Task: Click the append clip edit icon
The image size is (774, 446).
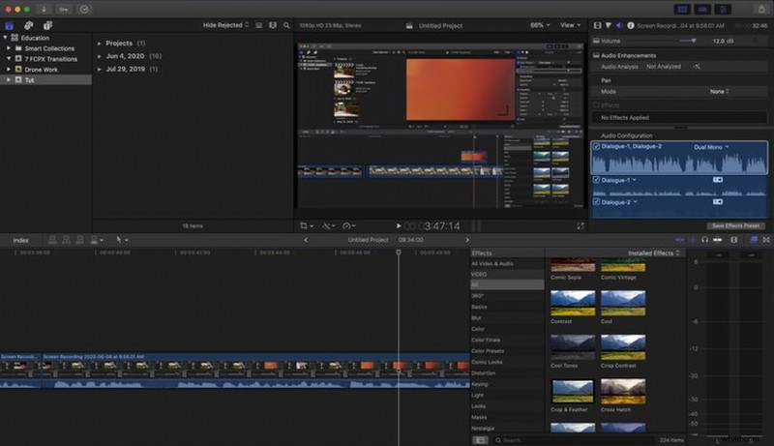Action: 80,240
